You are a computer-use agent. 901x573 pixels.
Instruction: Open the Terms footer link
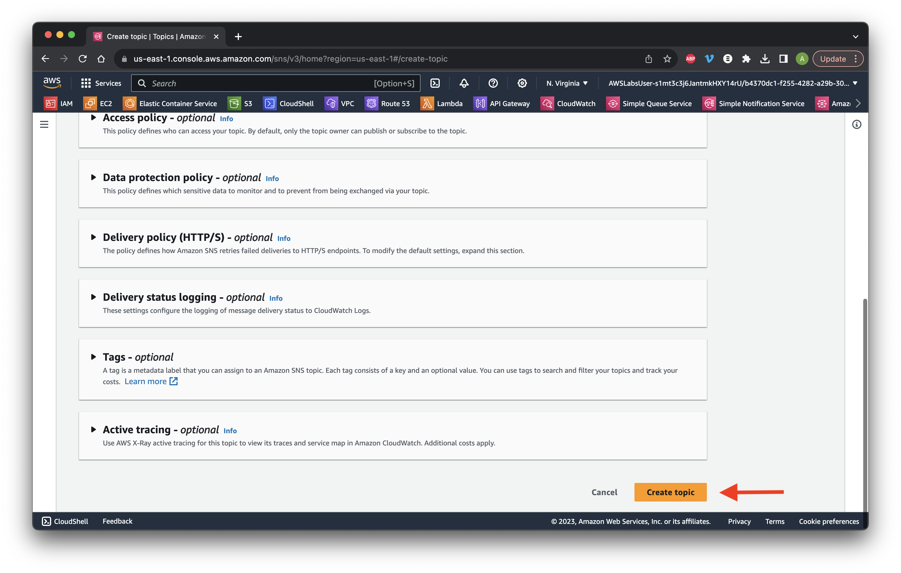[775, 521]
